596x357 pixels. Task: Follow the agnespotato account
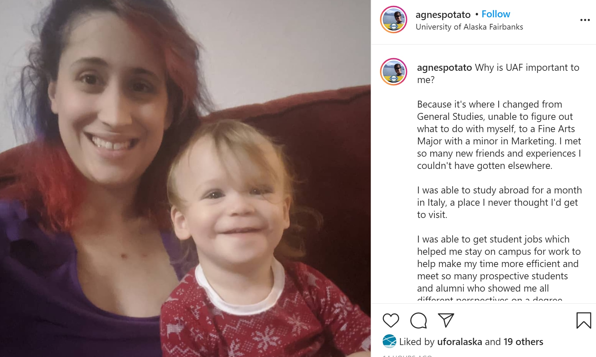496,14
